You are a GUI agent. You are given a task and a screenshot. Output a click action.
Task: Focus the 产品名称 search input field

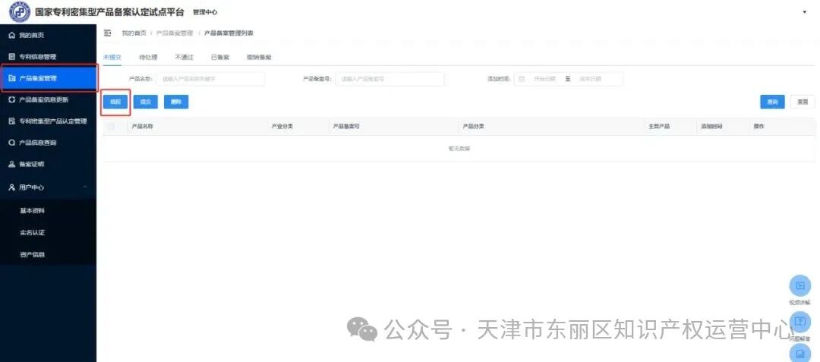[x=210, y=79]
